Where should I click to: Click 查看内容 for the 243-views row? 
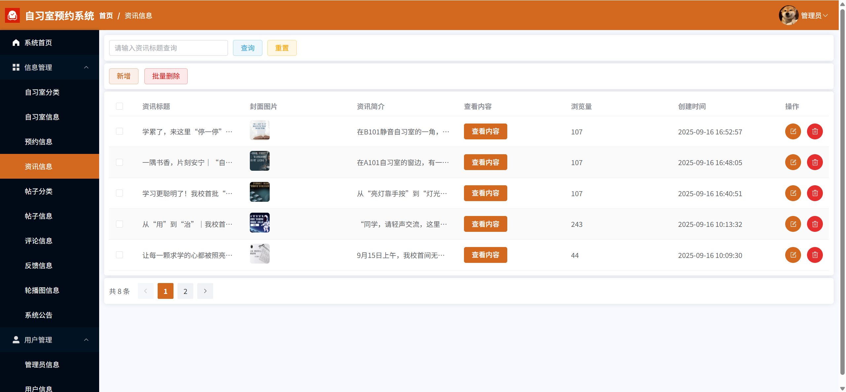pyautogui.click(x=485, y=224)
